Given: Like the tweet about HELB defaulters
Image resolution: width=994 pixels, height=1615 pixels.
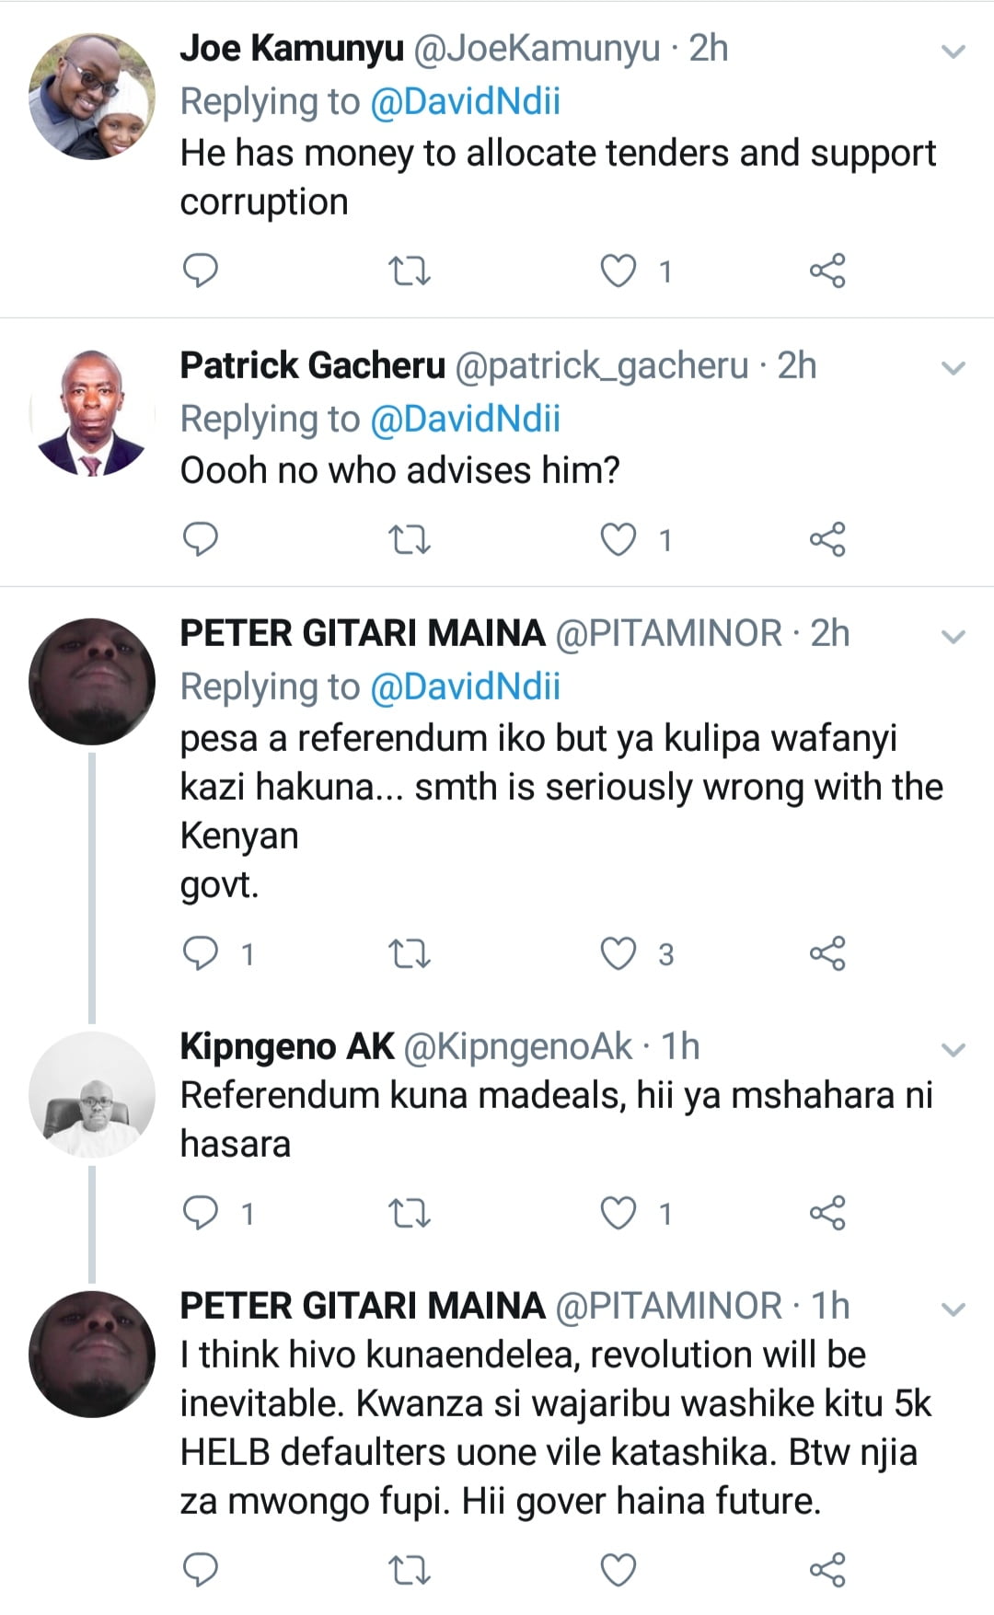Looking at the screenshot, I should pos(618,1569).
